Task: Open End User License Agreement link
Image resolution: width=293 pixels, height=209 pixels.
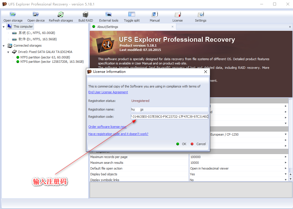Action: [x=108, y=92]
